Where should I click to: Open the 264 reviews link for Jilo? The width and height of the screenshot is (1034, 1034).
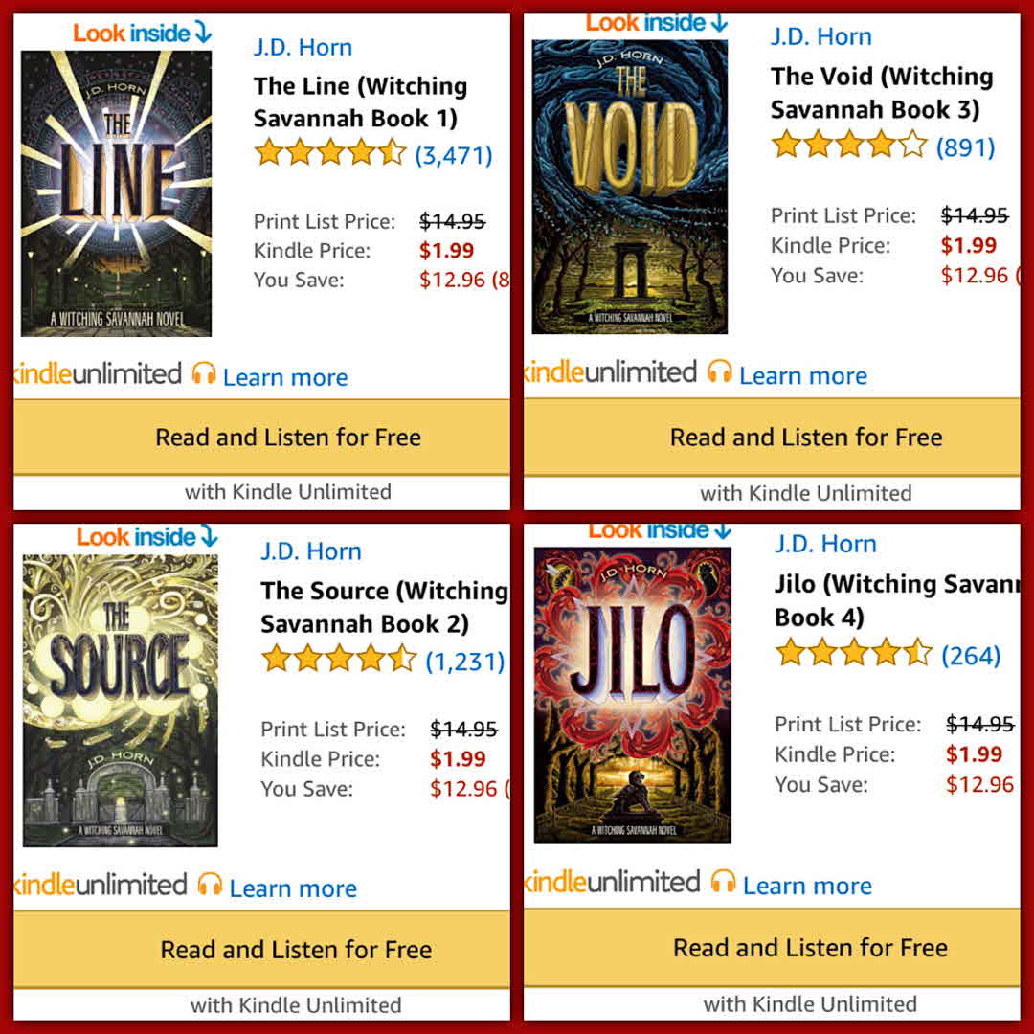coord(971,656)
